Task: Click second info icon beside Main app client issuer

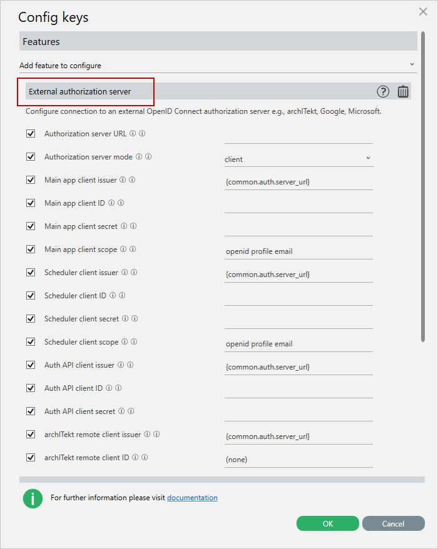Action: coord(133,179)
